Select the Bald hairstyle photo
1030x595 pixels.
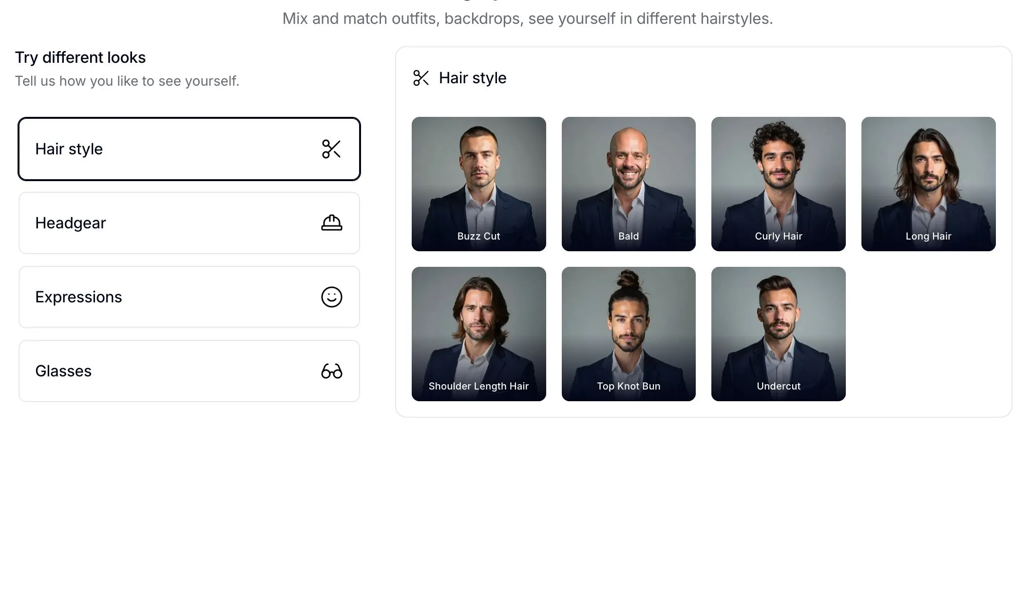tap(629, 184)
